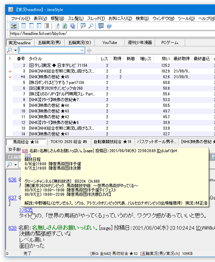
Task: Open the ウィンドウ(W) menu
Action: point(163,18)
